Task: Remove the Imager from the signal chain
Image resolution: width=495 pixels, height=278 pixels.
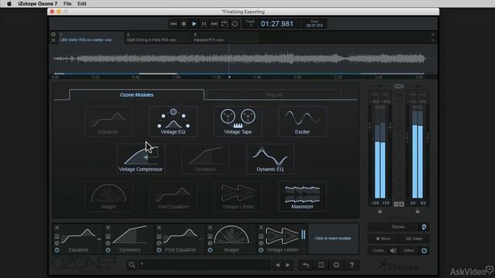Action: pyautogui.click(x=210, y=228)
